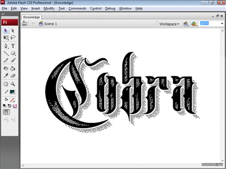Screen dimensions: 226x169
Task: Choose the Ink Bottle tool
Action: [x=6, y=68]
